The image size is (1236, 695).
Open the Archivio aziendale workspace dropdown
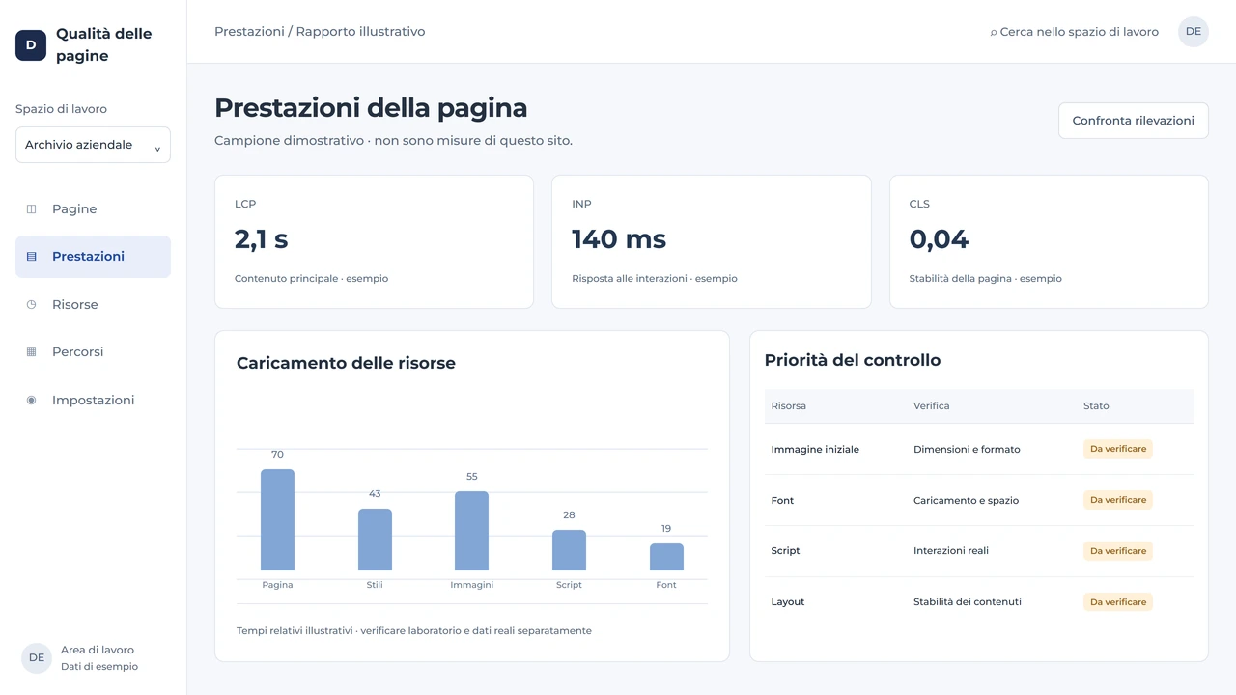(93, 145)
